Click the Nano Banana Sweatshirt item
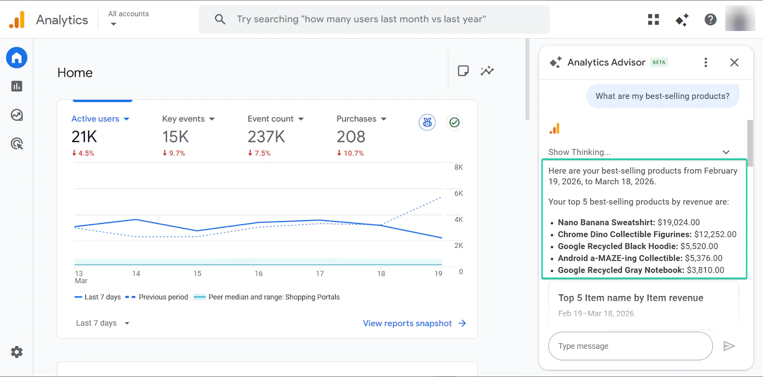 click(629, 223)
